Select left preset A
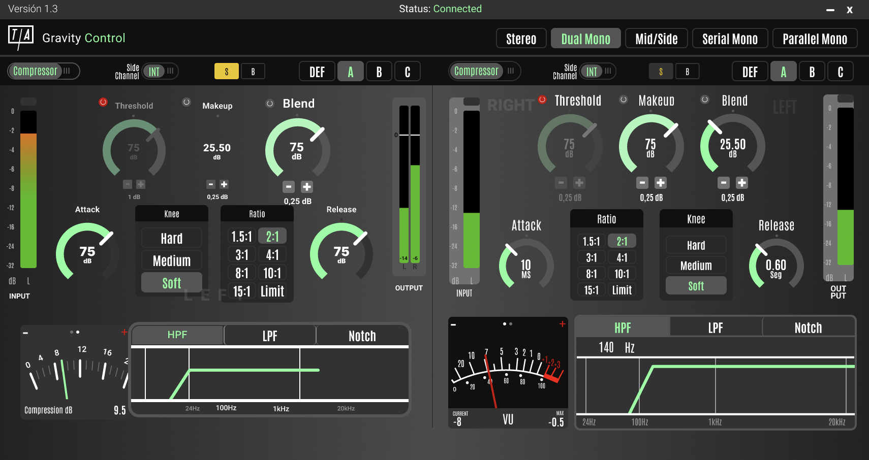 (x=351, y=72)
